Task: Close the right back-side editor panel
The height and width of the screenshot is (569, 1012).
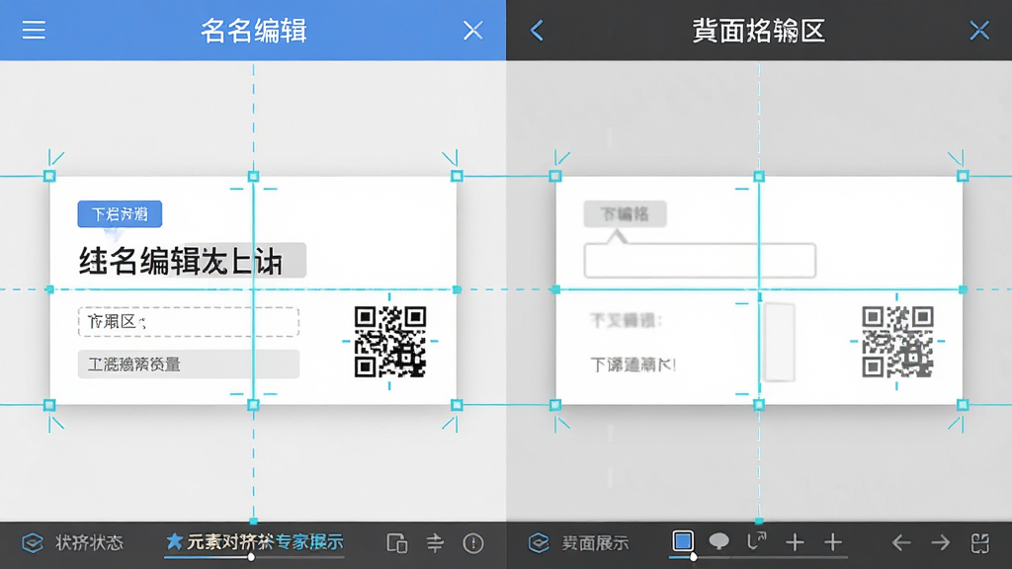Action: pos(979,31)
